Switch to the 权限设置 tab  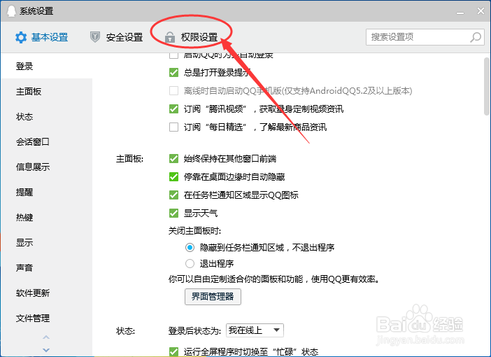click(192, 37)
